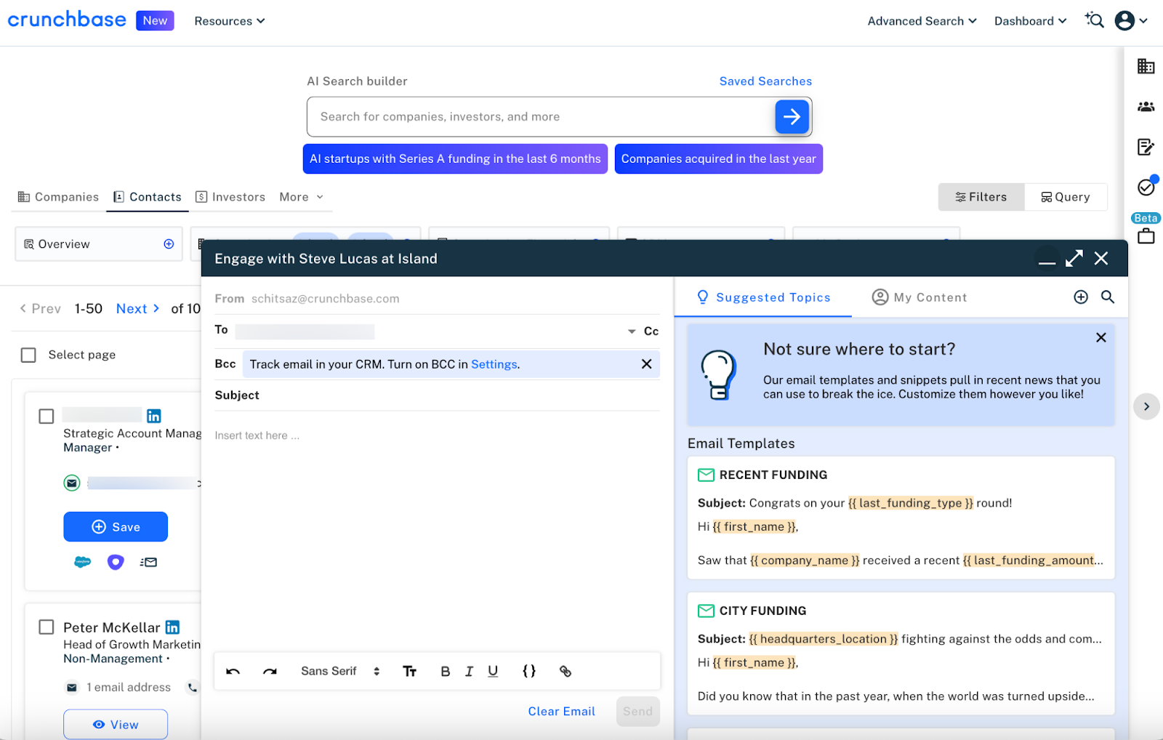1163x740 pixels.
Task: Click the Subject field
Action: (437, 395)
